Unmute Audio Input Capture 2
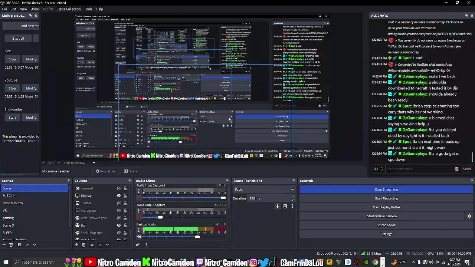This screenshot has width=475, height=267. (139, 198)
